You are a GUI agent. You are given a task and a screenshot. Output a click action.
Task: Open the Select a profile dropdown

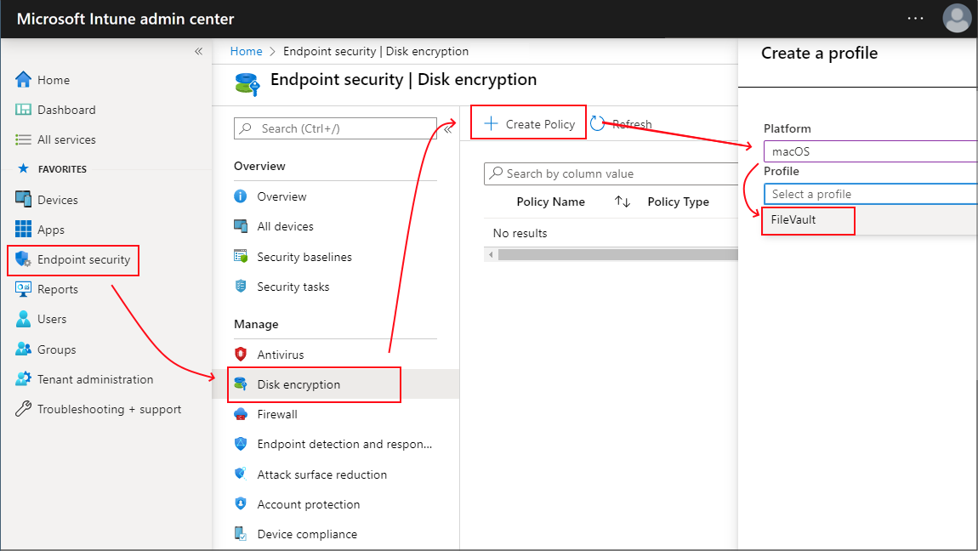coord(870,194)
